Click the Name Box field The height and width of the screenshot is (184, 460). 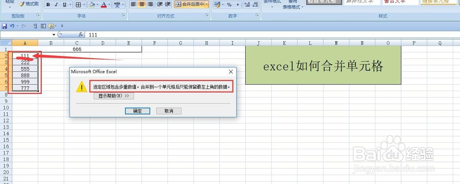(x=26, y=34)
